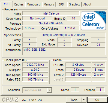Open the SPD tab

pos(61,4)
